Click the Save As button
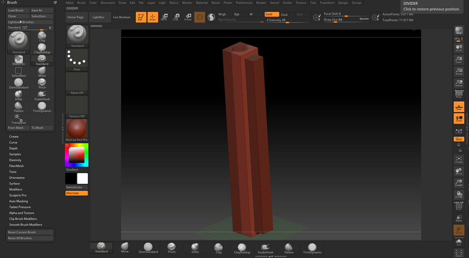This screenshot has width=469, height=258. (42, 10)
